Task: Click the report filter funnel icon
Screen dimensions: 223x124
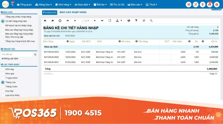Action: click(x=136, y=21)
